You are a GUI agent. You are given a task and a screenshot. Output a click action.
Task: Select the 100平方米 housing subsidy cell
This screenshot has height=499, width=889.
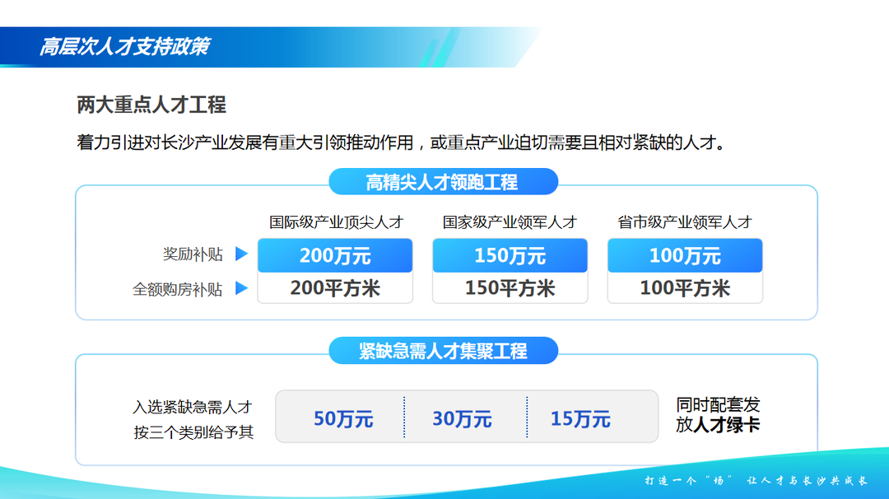[685, 288]
